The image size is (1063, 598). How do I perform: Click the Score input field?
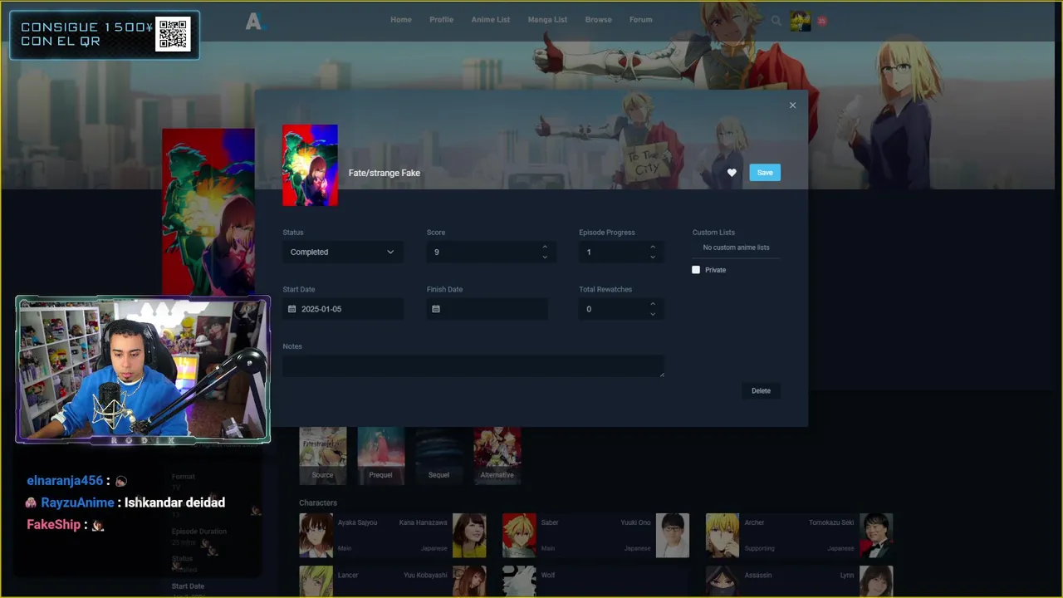491,252
